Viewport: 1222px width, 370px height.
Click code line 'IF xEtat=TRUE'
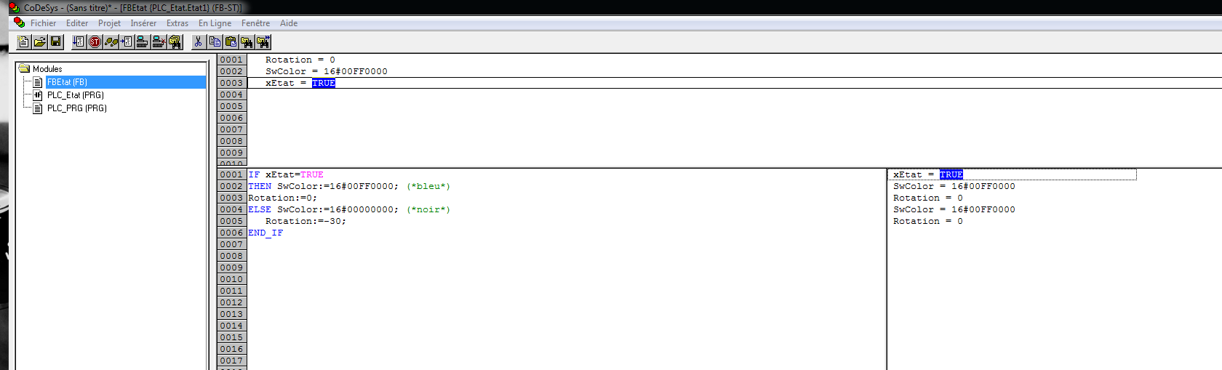click(285, 174)
